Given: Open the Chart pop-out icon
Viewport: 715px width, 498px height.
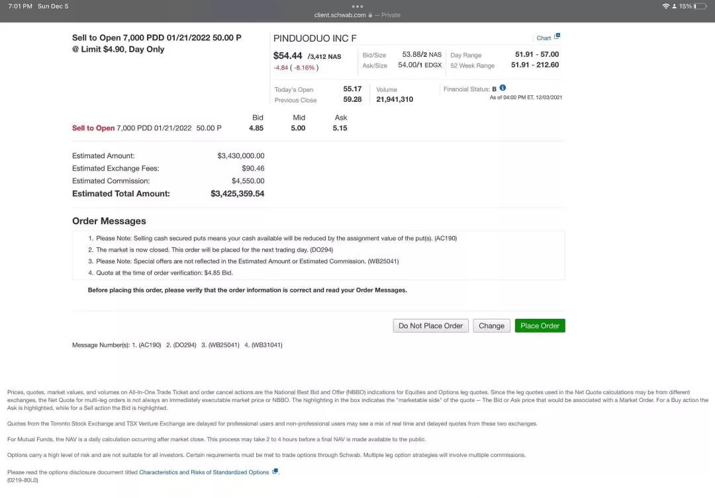Looking at the screenshot, I should tap(557, 37).
